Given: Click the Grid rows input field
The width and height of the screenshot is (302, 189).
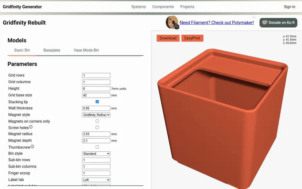Looking at the screenshot, I should coord(96,75).
